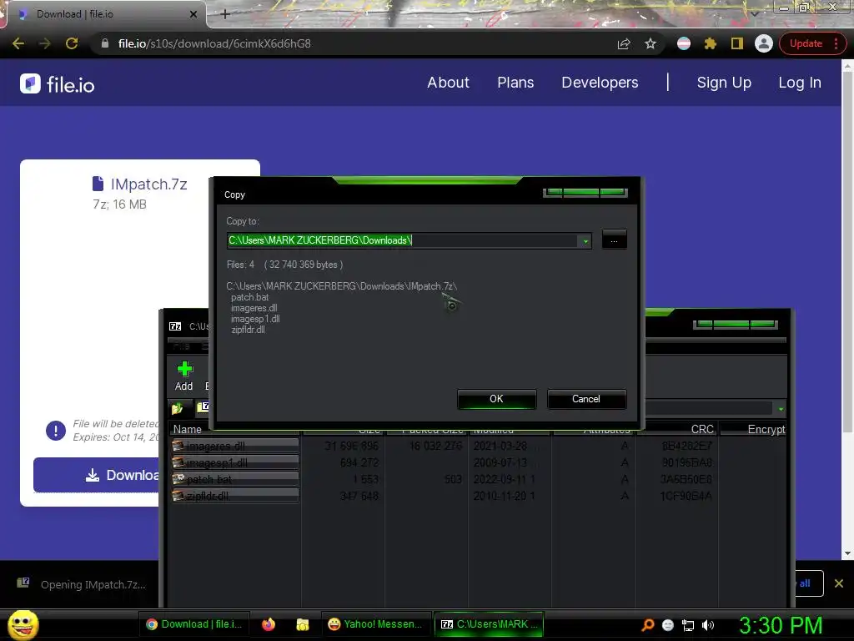This screenshot has width=854, height=641.
Task: Click the search tray icon
Action: pyautogui.click(x=647, y=625)
